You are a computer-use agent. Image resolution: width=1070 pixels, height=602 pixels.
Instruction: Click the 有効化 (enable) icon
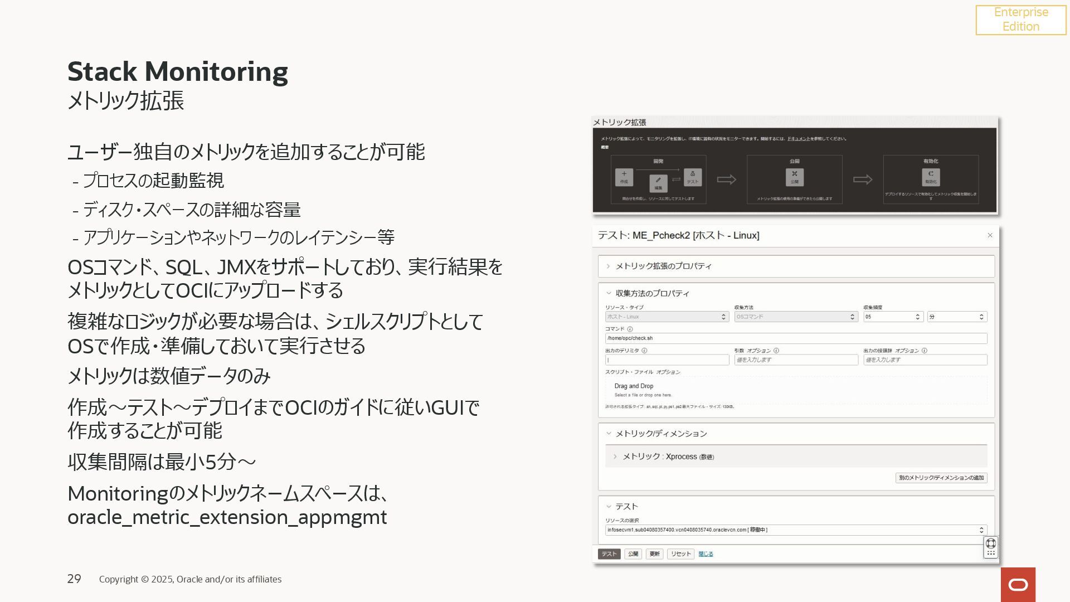[931, 177]
